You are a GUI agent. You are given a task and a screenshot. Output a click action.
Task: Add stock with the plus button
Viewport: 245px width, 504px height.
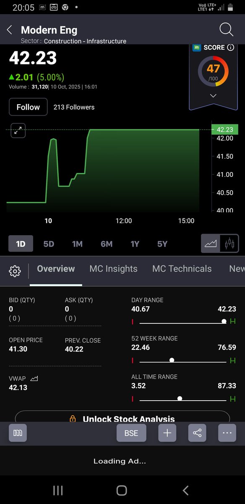167,433
